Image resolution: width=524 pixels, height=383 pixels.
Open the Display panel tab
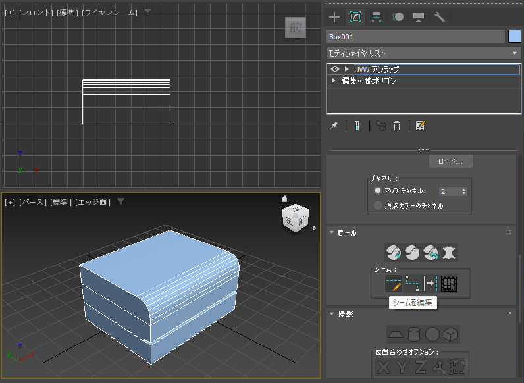click(x=419, y=17)
